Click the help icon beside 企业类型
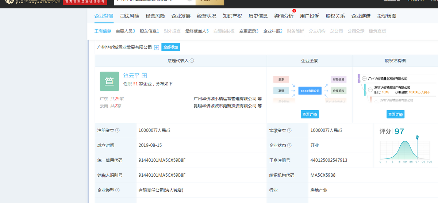 [x=118, y=190]
